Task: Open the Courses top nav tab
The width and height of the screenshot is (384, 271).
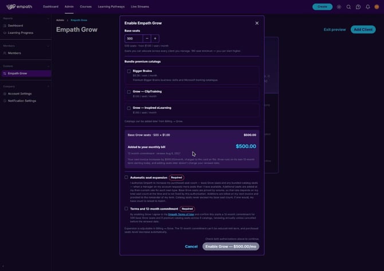Action: click(x=86, y=7)
